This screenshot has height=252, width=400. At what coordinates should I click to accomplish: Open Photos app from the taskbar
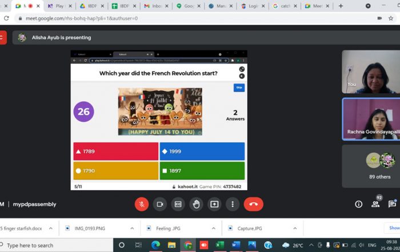(252, 245)
